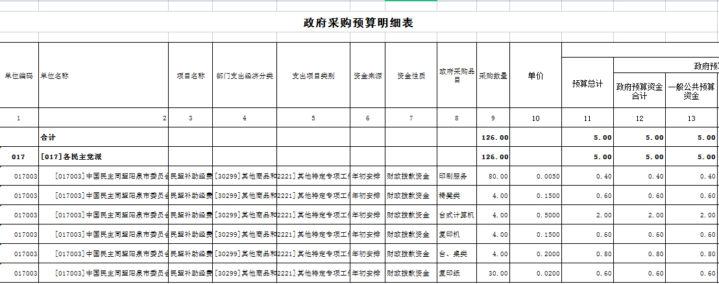Select 年初安排 in the 台式计算机 row
This screenshot has width=719, height=284.
[368, 215]
